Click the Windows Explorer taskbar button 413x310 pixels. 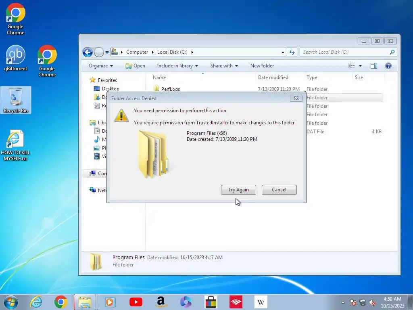(x=85, y=302)
